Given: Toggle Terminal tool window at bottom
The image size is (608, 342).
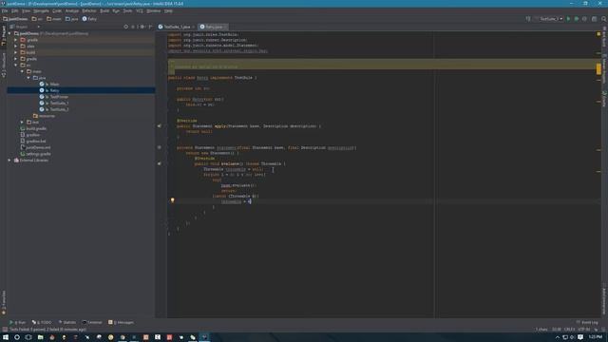Looking at the screenshot, I should pos(92,322).
